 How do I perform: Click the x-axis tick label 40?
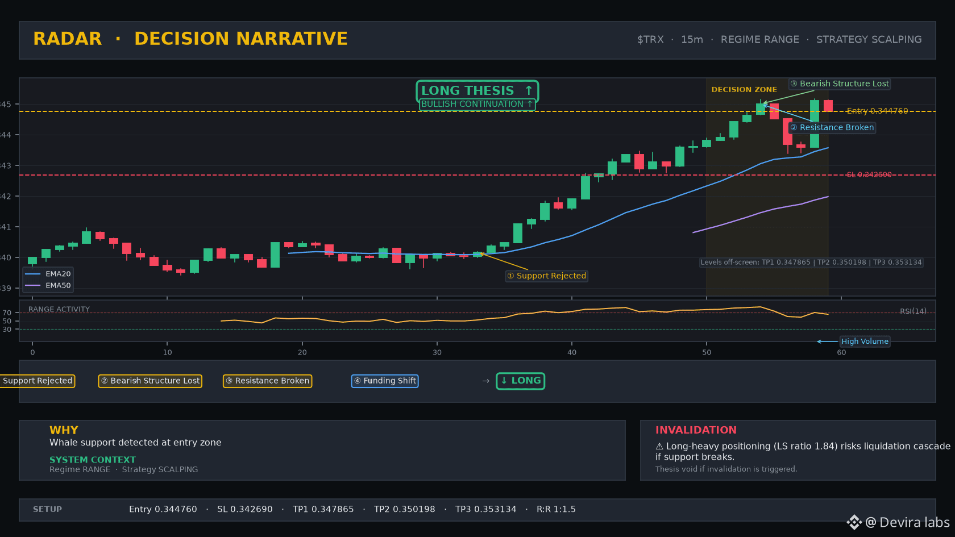point(572,352)
